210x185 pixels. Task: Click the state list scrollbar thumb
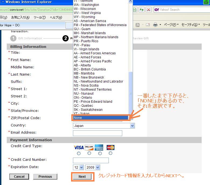pyautogui.click(x=131, y=93)
